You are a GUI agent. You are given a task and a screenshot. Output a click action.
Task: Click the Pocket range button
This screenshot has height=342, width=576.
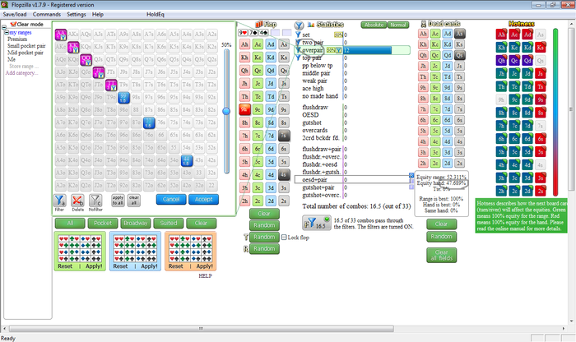tap(103, 223)
